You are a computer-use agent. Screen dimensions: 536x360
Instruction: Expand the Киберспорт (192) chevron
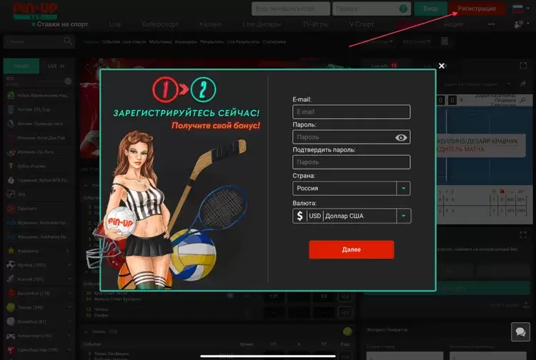pos(69,336)
